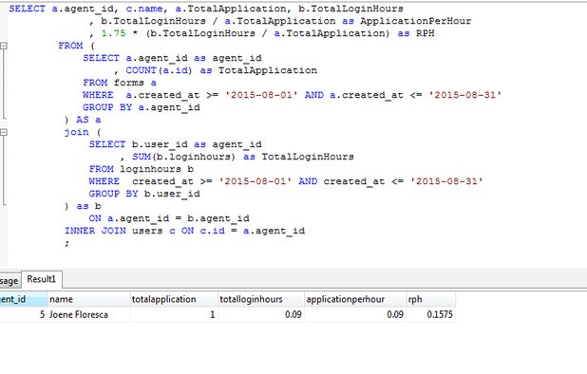Collapse the join subquery fold marker
587x374 pixels.
(4, 132)
